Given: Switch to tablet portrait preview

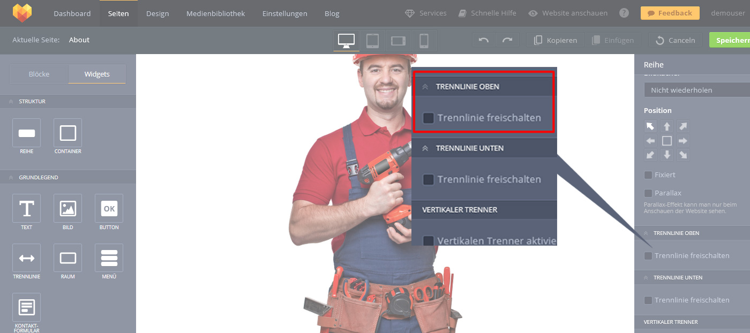Looking at the screenshot, I should (372, 41).
